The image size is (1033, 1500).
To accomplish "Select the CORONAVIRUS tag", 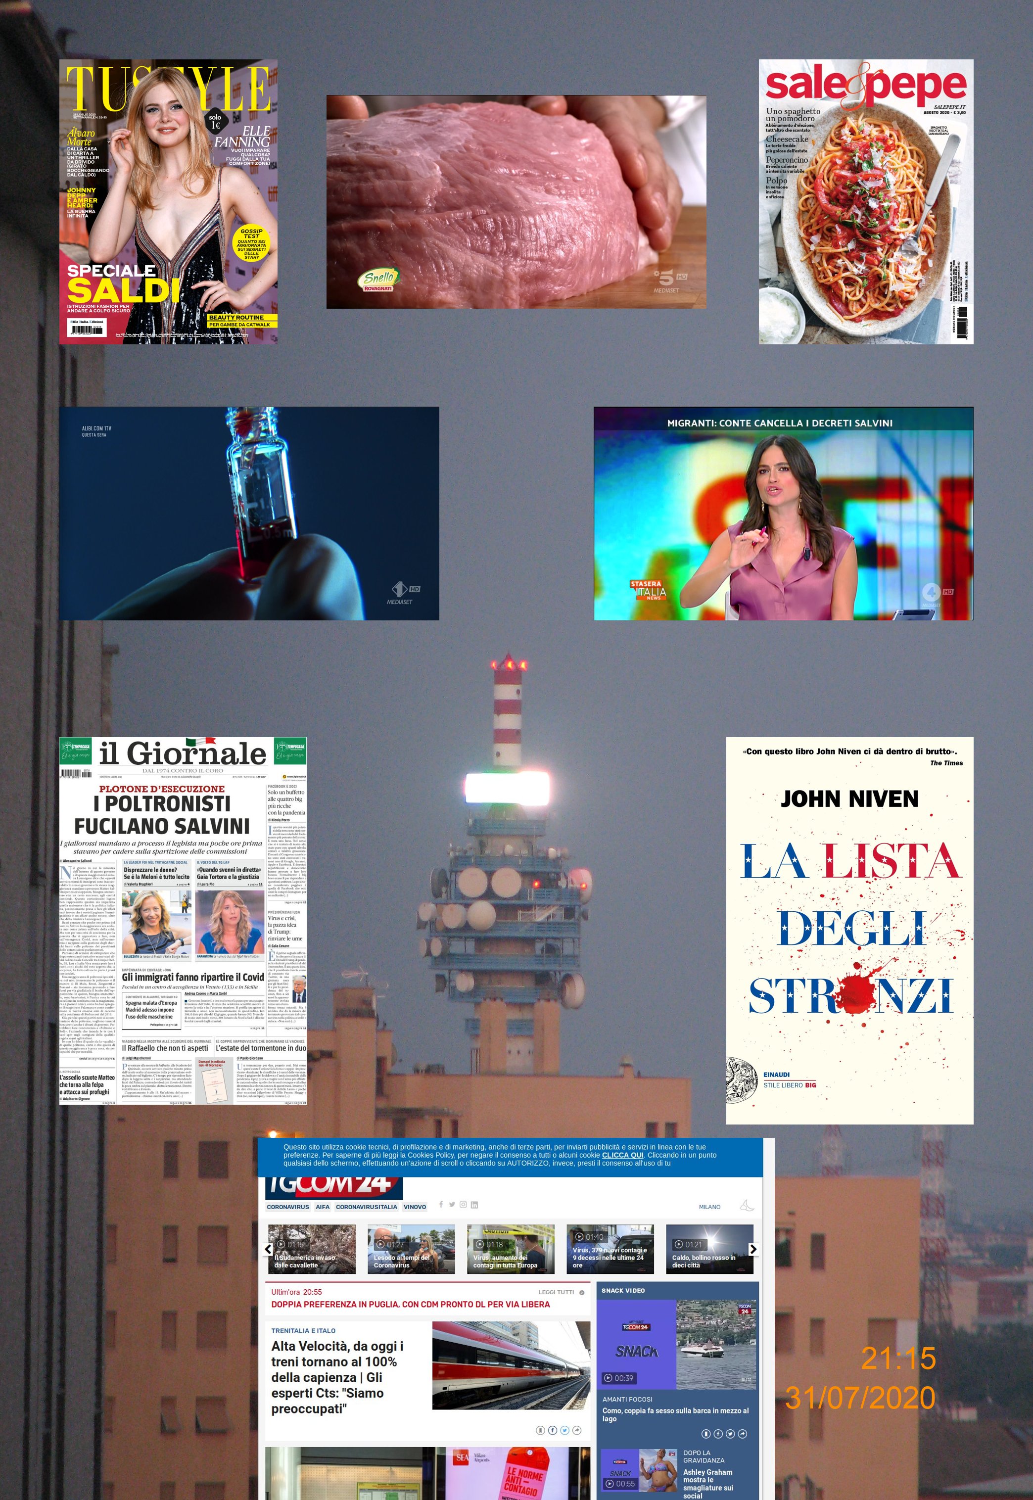I will 287,1207.
